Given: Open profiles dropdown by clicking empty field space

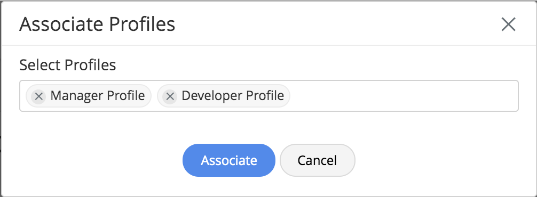Looking at the screenshot, I should click(x=404, y=96).
